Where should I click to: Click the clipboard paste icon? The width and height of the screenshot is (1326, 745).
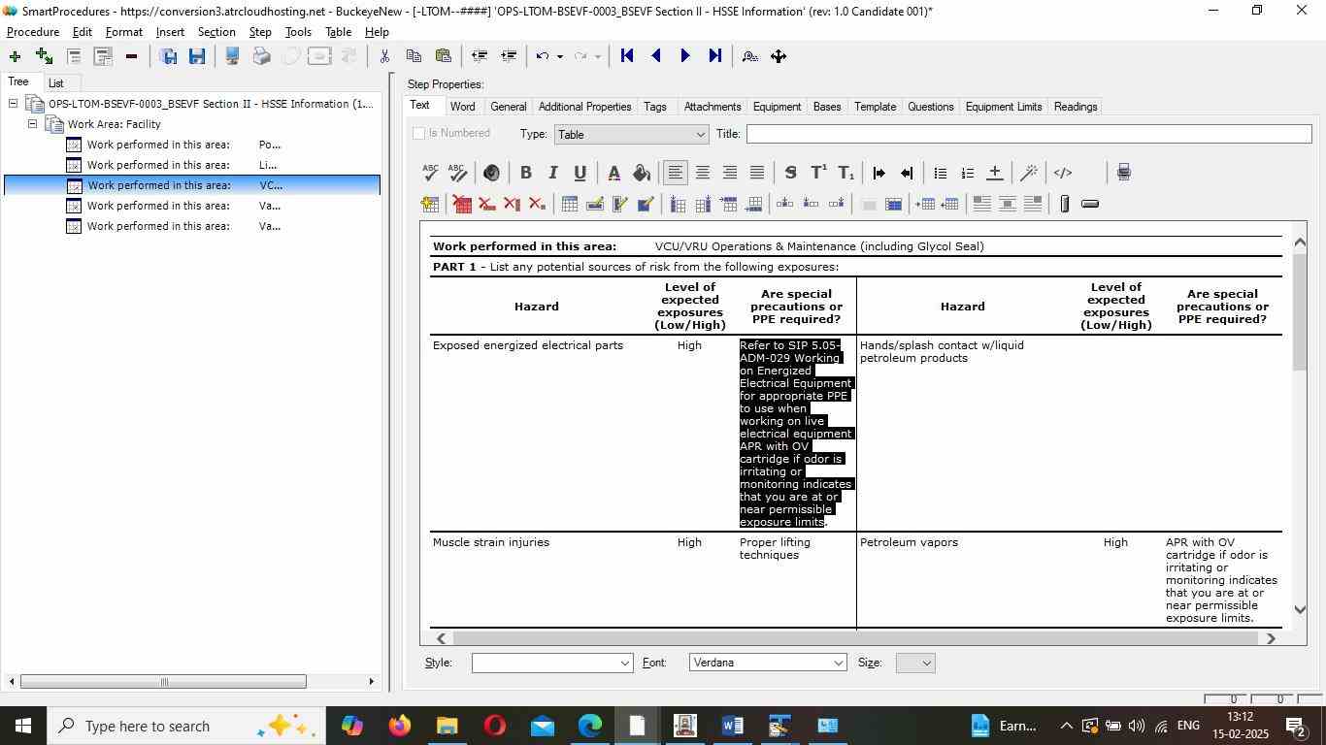click(x=444, y=56)
